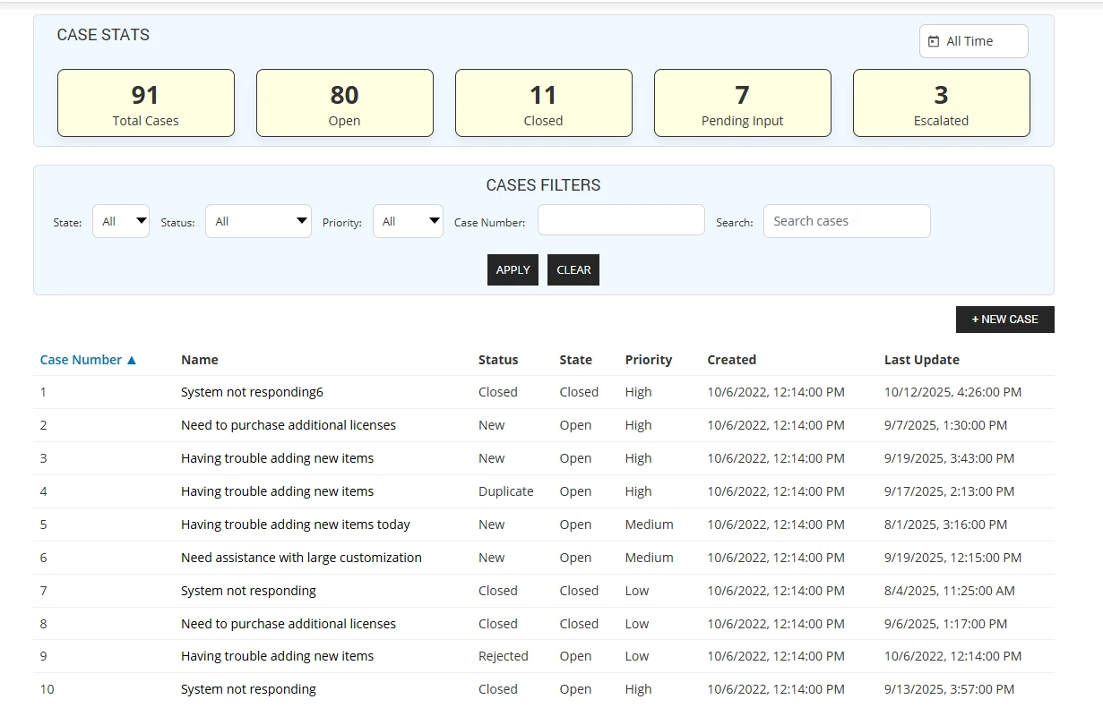1103x708 pixels.
Task: Open case 1, System not responding6
Action: point(250,391)
